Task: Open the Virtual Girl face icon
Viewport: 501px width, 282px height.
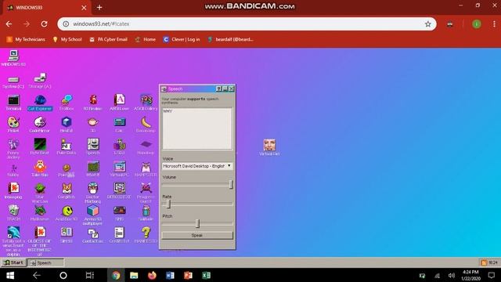Action: point(269,147)
